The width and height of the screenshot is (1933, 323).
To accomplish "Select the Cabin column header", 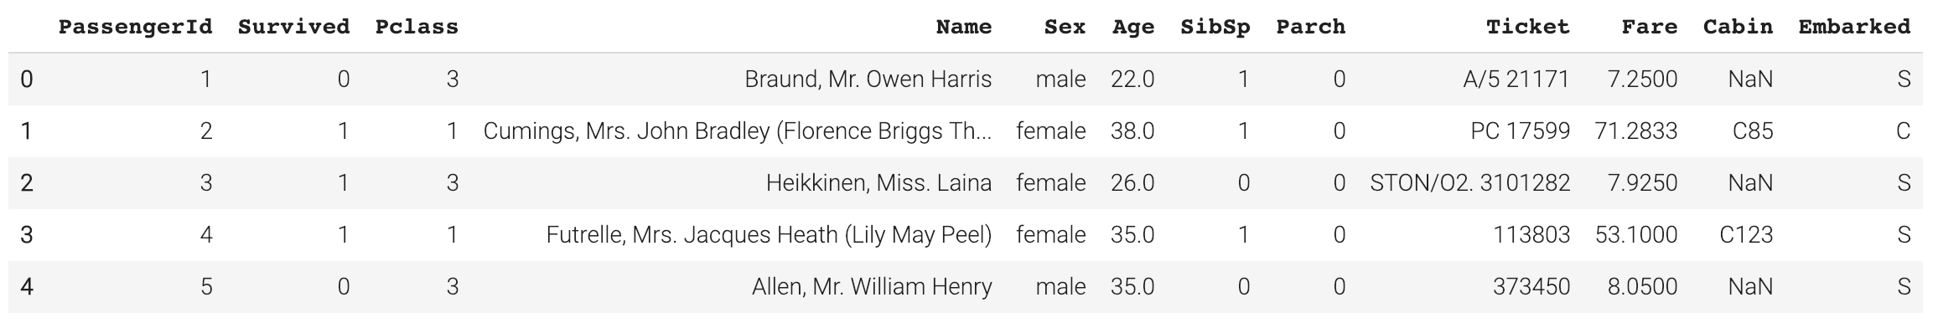I will pyautogui.click(x=1738, y=27).
